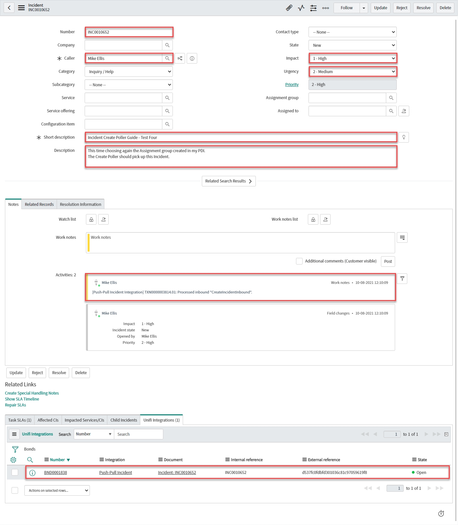Expand the Category dropdown showing Inquiry / Help
Screen dimensions: 458x525
point(128,71)
